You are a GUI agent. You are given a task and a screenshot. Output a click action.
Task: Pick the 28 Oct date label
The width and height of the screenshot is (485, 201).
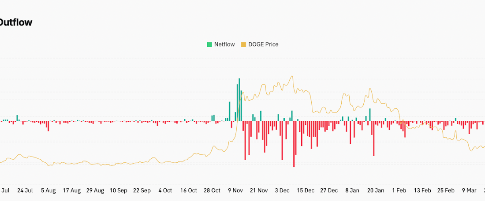click(212, 190)
